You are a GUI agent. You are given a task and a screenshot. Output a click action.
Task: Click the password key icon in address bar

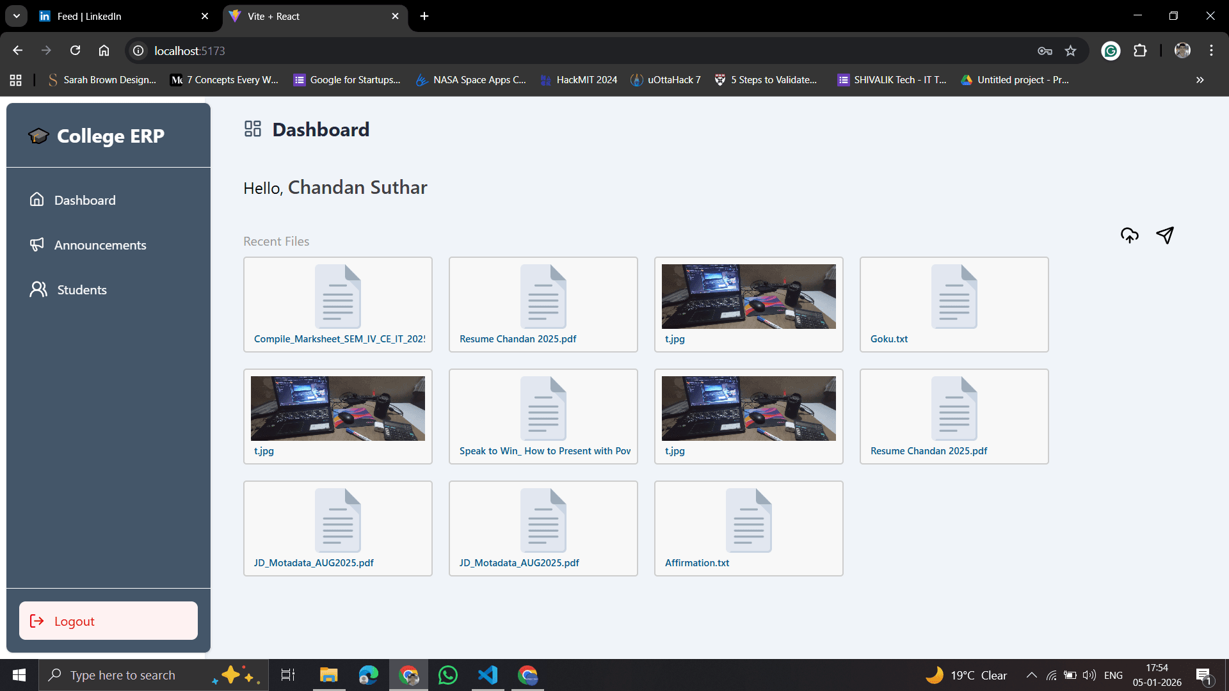pyautogui.click(x=1045, y=51)
